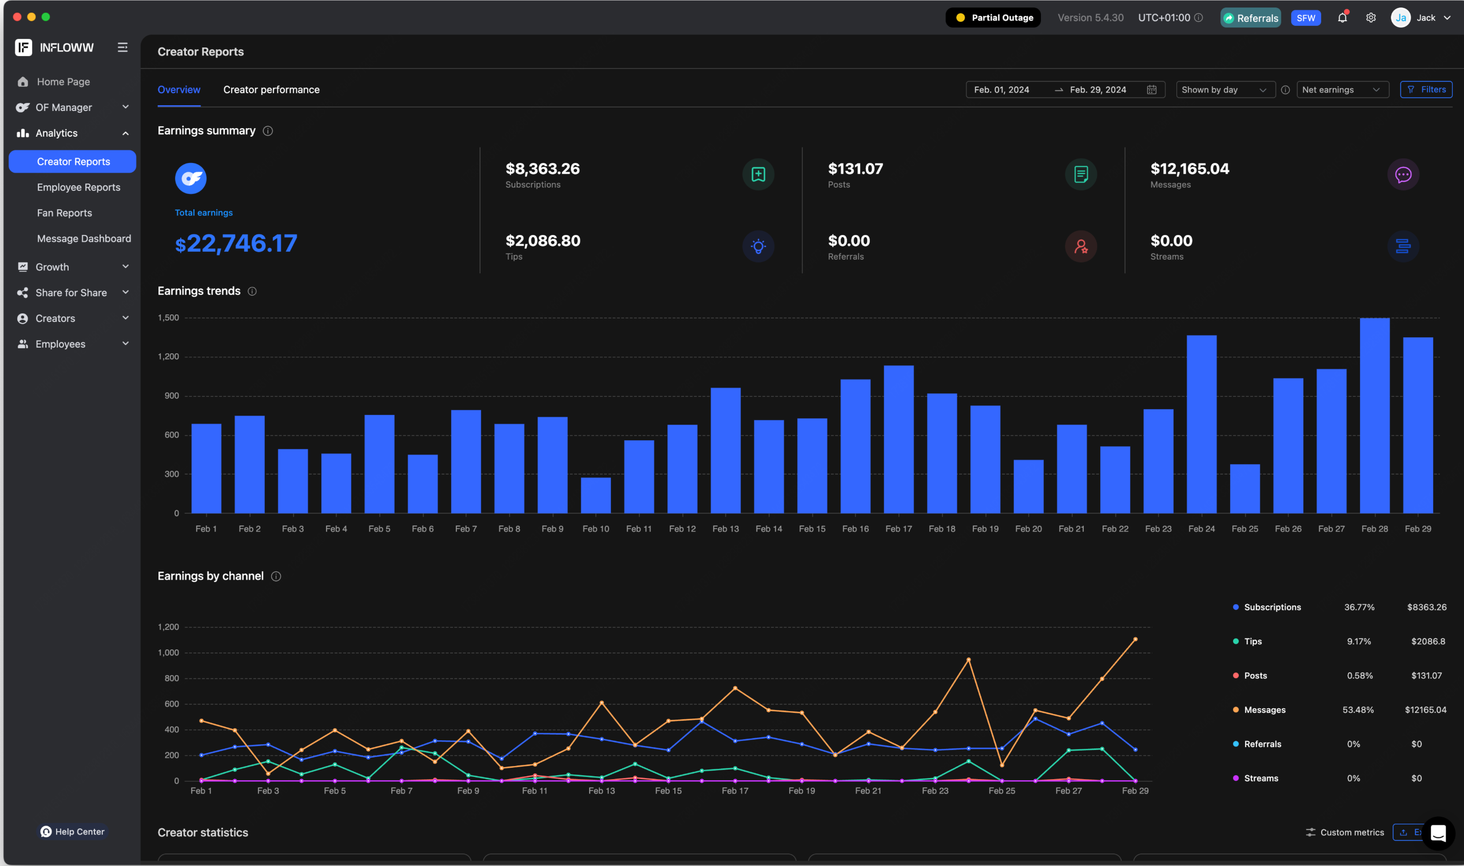Collapse sidebar with hamburger menu icon
The width and height of the screenshot is (1464, 866).
122,47
